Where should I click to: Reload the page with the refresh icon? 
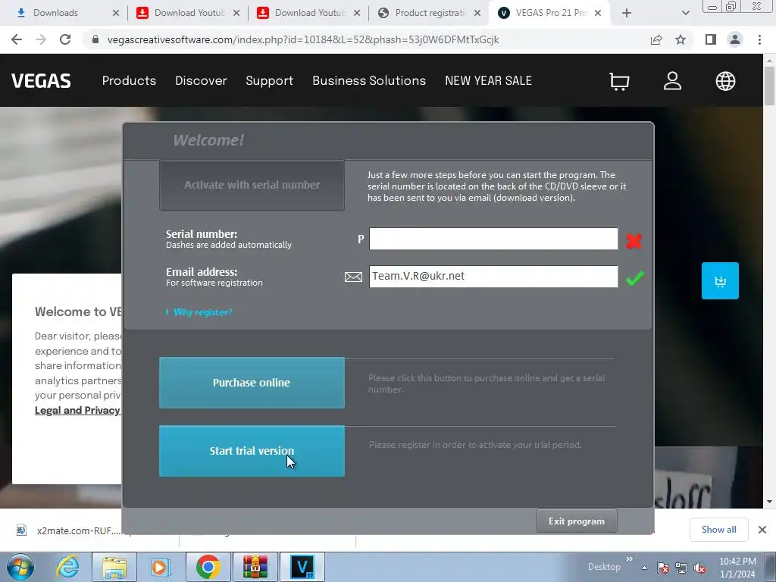coord(65,39)
